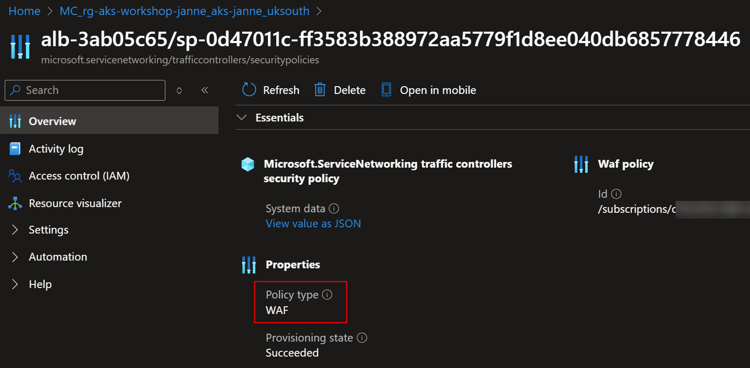
Task: Click the Delete trash can icon
Action: tap(320, 90)
